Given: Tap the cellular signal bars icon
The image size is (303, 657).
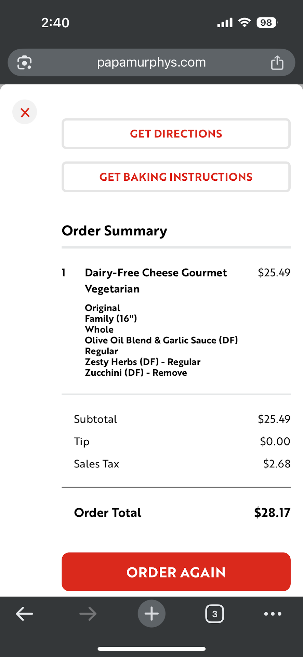Looking at the screenshot, I should 225,23.
